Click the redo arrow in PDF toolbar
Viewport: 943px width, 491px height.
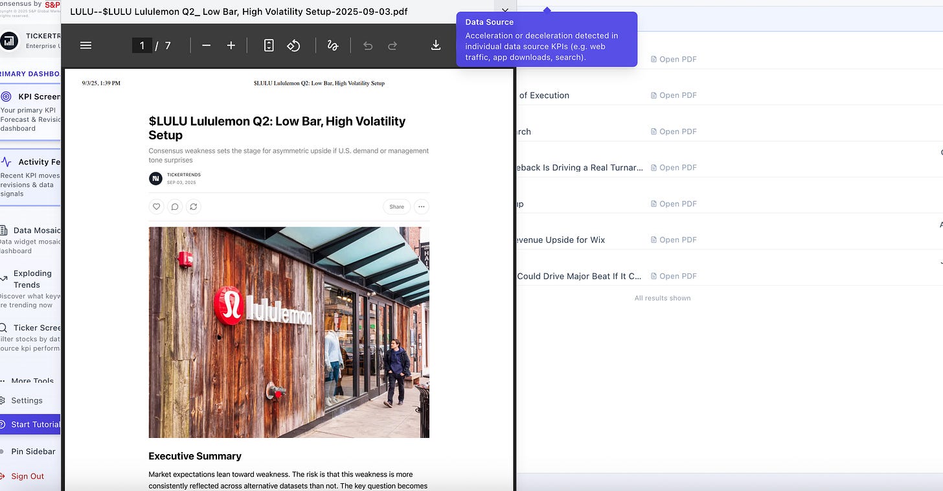tap(392, 45)
